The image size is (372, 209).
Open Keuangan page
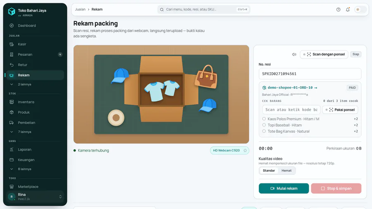click(x=35, y=160)
